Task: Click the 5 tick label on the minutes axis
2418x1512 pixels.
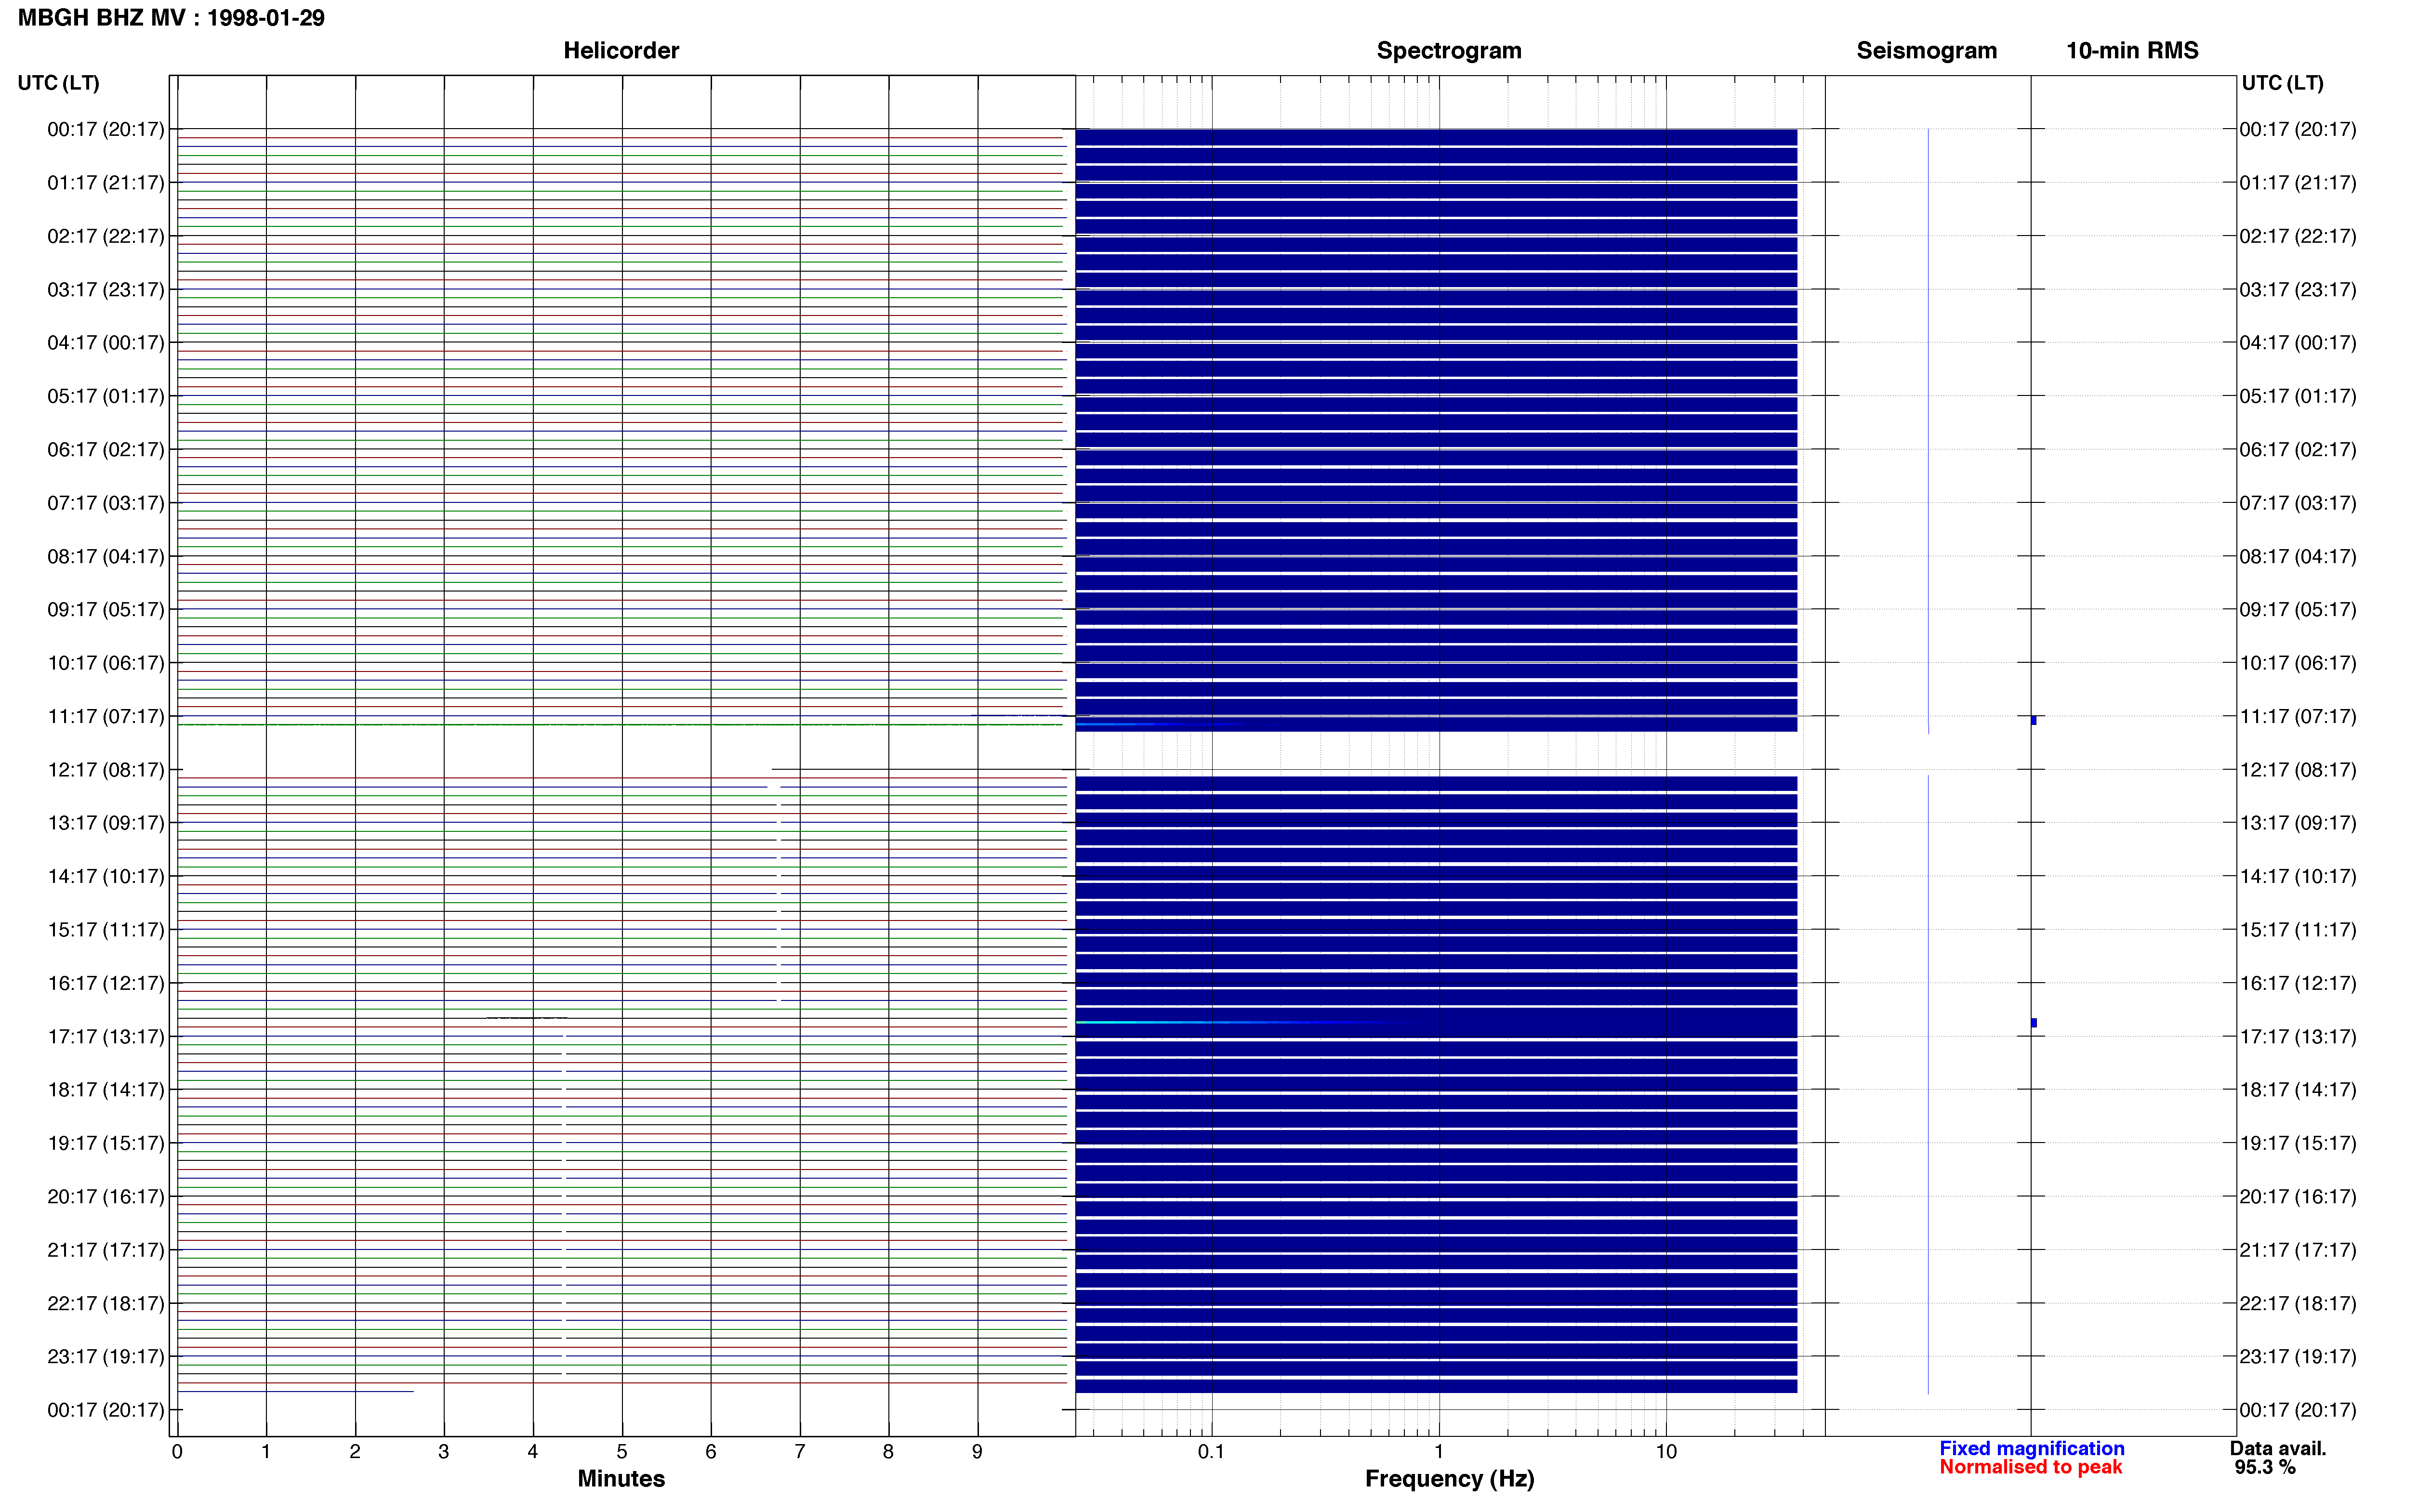Action: pos(622,1452)
